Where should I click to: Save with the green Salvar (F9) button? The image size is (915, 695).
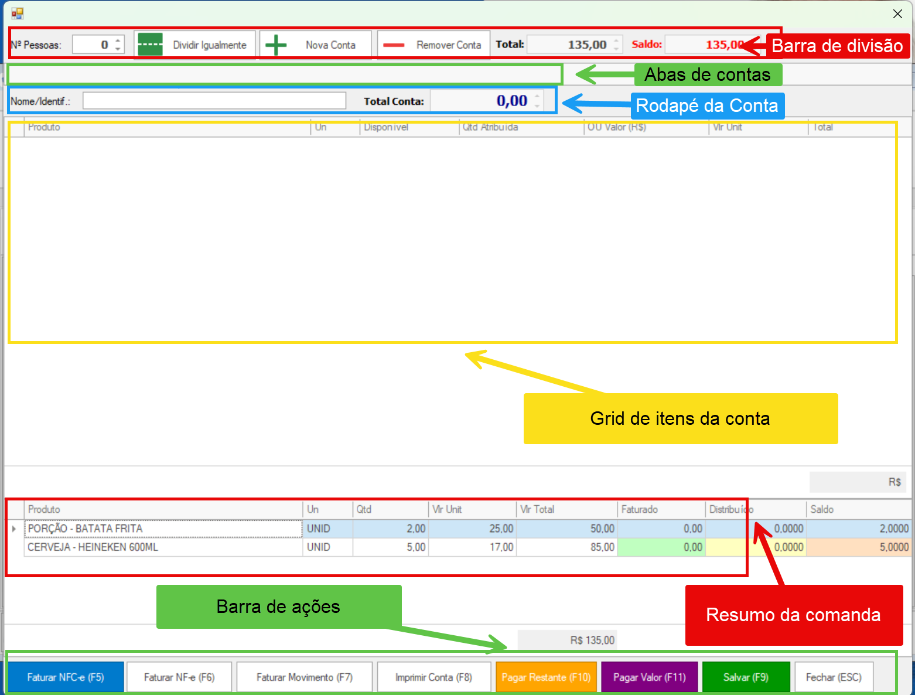coord(746,677)
